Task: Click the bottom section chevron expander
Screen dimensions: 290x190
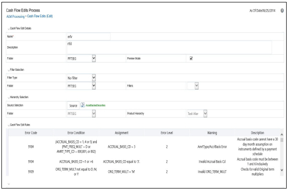Action: click(9, 184)
